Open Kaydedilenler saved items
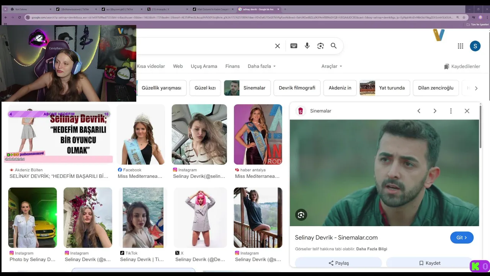 [x=462, y=66]
